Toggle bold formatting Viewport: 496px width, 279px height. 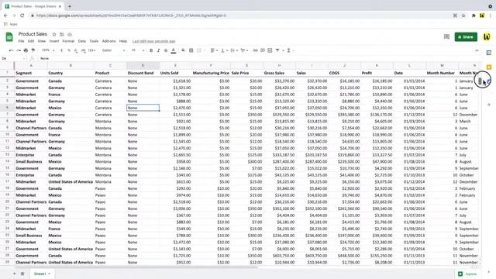tap(151, 50)
